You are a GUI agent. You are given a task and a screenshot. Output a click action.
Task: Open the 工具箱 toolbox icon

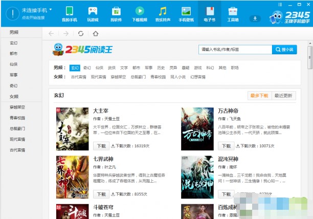[x=233, y=14]
